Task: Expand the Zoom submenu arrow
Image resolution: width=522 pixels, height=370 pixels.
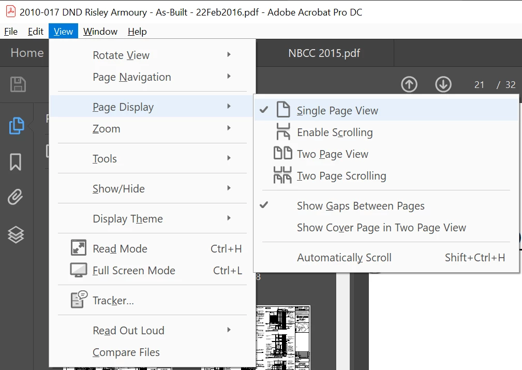Action: [229, 128]
